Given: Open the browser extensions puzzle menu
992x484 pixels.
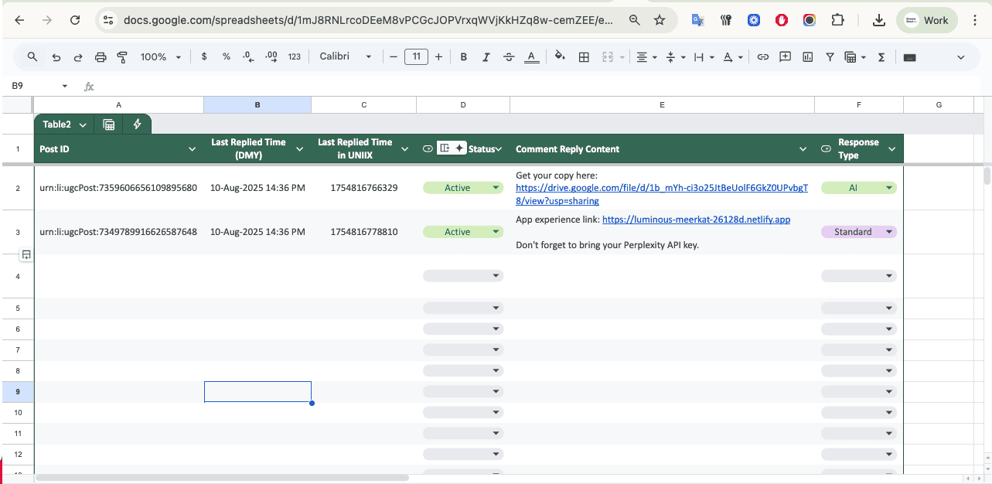Looking at the screenshot, I should coord(837,21).
